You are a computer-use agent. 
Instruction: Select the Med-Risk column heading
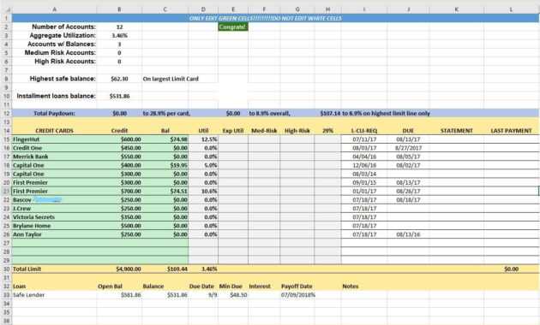click(x=264, y=131)
